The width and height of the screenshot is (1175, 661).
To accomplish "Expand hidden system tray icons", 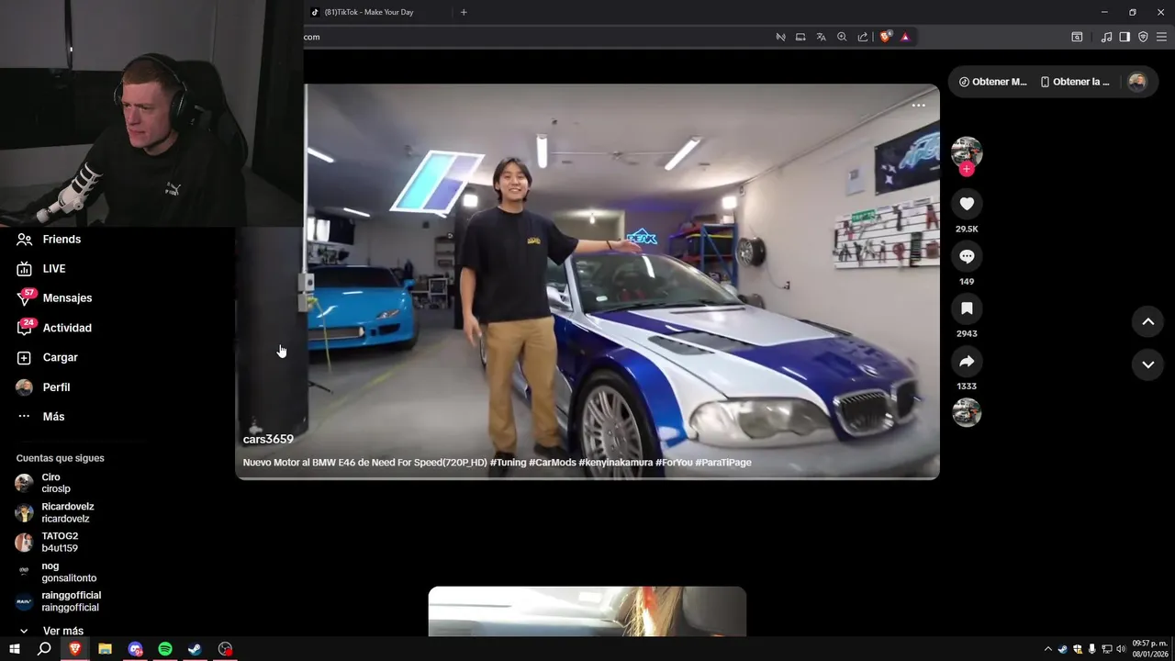I will tap(1048, 649).
